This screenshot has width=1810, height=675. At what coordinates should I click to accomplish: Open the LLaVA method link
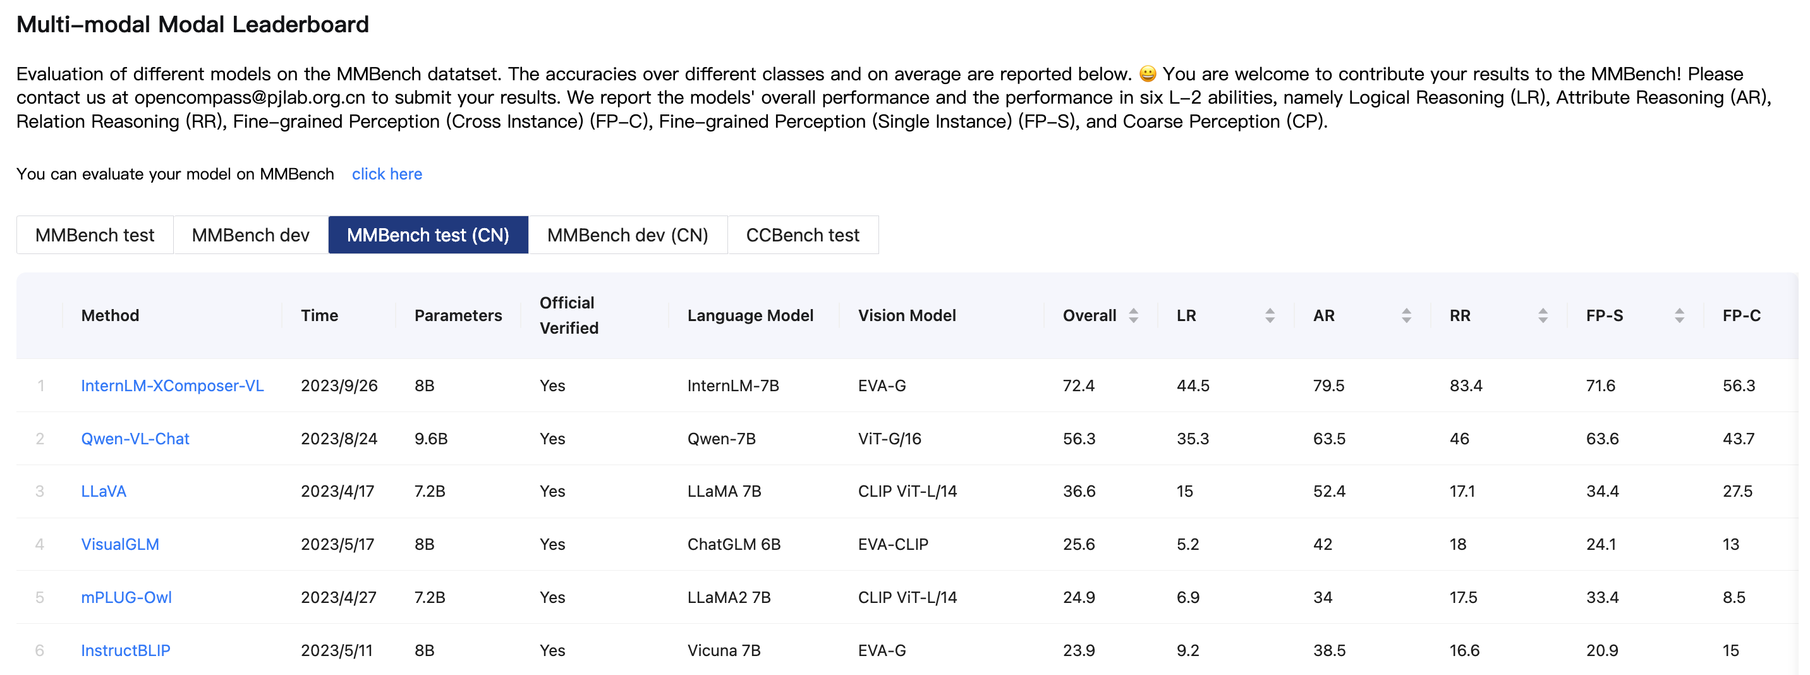click(x=103, y=492)
